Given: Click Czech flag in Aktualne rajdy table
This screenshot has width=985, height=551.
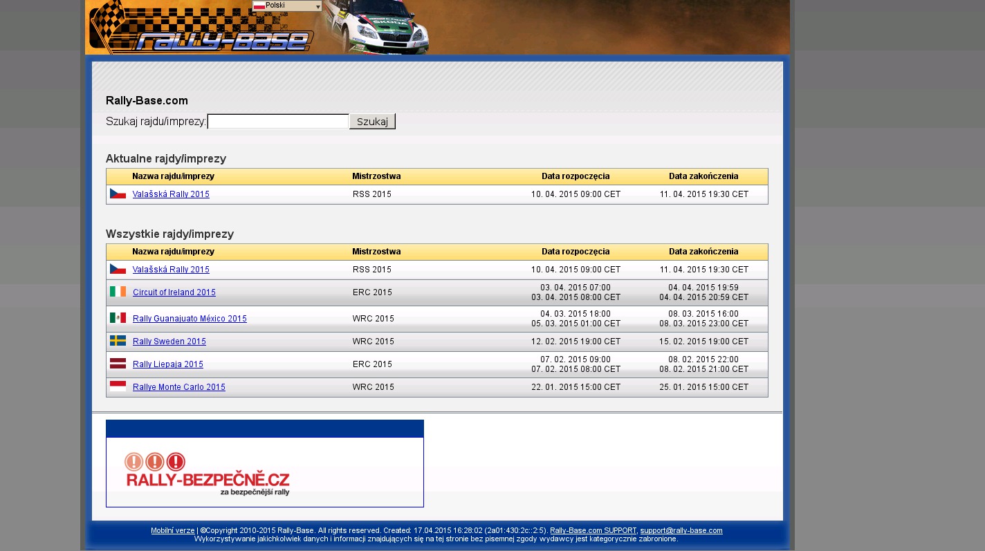Looking at the screenshot, I should click(118, 194).
